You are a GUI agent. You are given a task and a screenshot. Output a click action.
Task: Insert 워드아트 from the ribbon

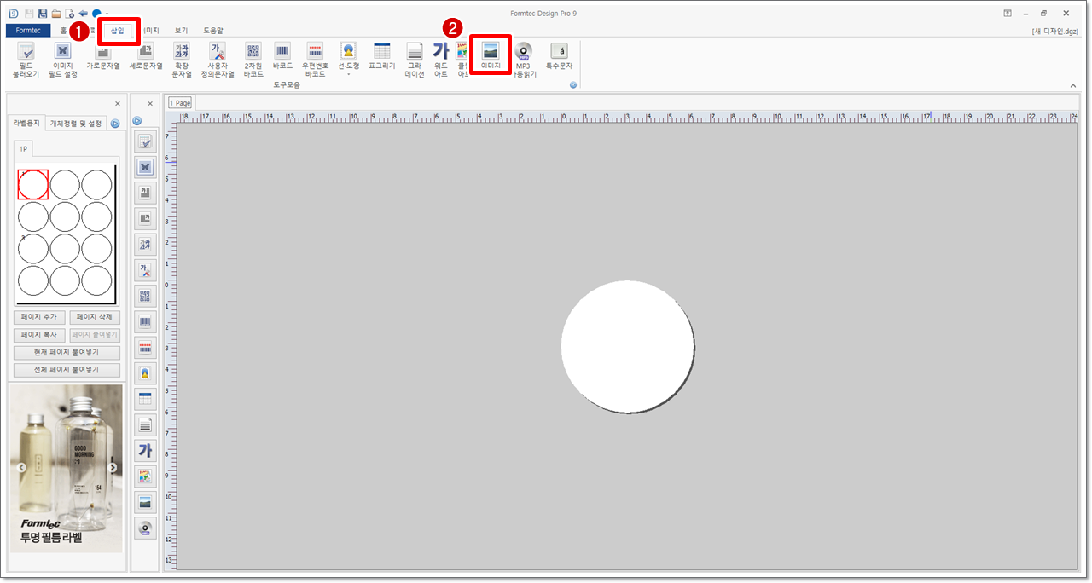pos(441,60)
